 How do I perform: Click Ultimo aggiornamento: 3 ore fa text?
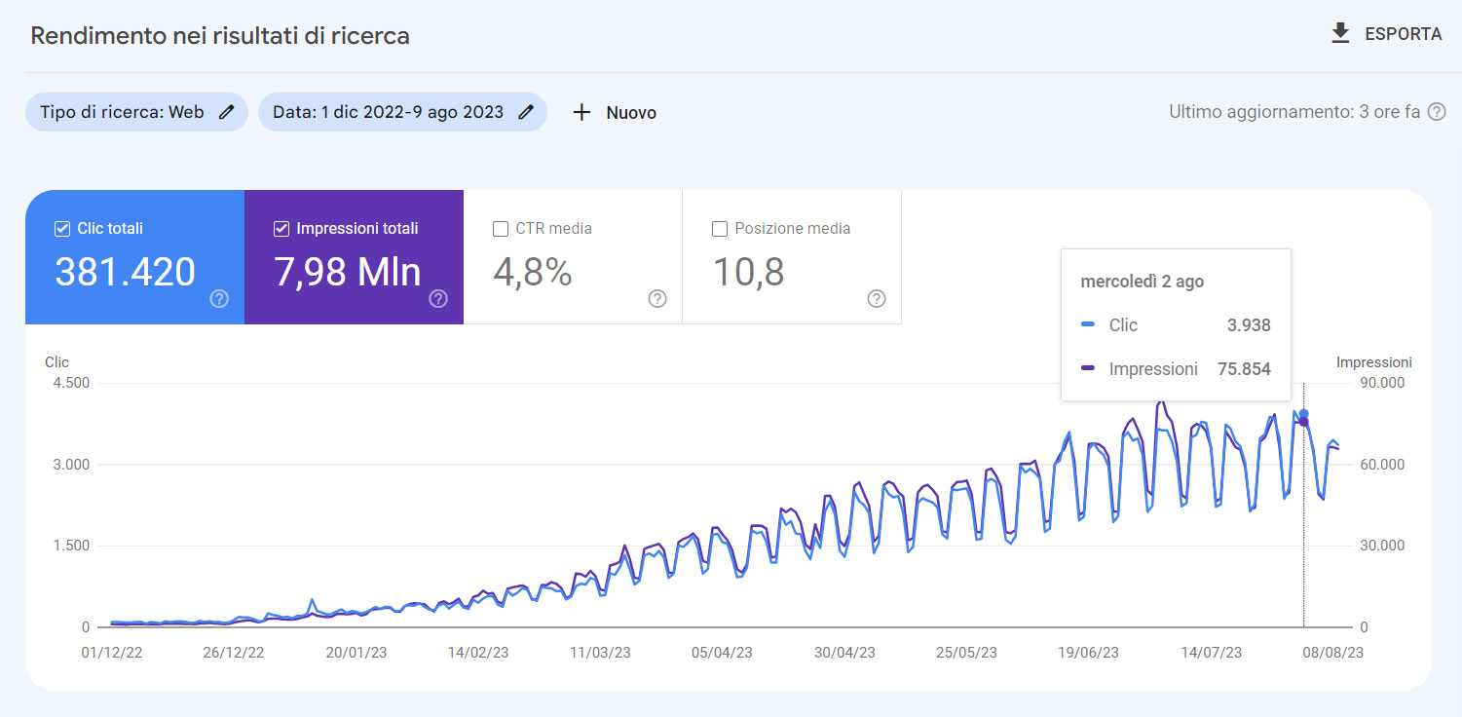pyautogui.click(x=1295, y=111)
